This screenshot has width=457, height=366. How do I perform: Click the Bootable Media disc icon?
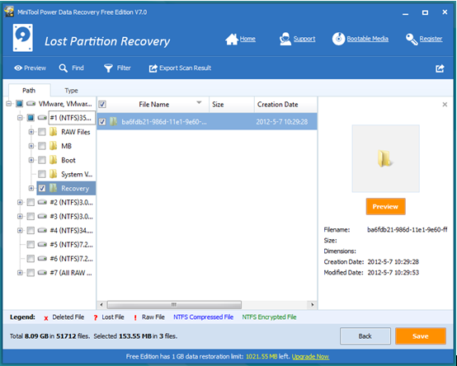(338, 39)
